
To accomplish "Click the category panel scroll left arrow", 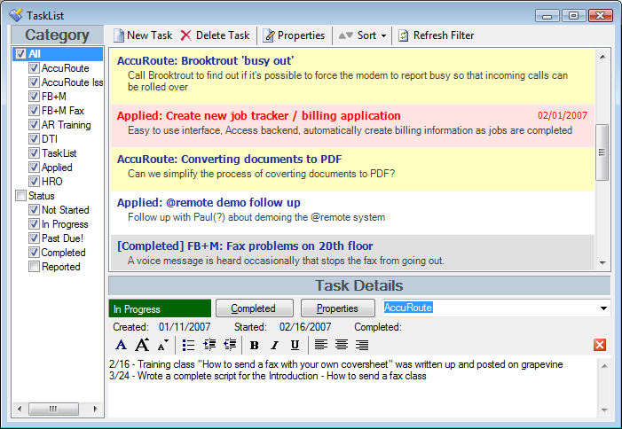I will click(20, 409).
